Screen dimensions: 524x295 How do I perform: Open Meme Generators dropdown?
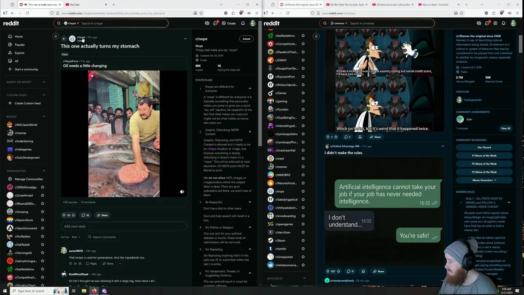point(484,180)
